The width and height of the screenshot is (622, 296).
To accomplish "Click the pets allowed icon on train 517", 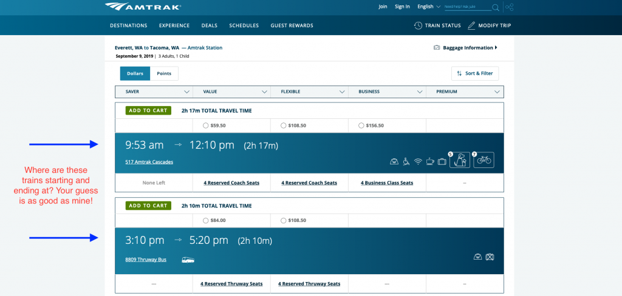I will pyautogui.click(x=460, y=160).
